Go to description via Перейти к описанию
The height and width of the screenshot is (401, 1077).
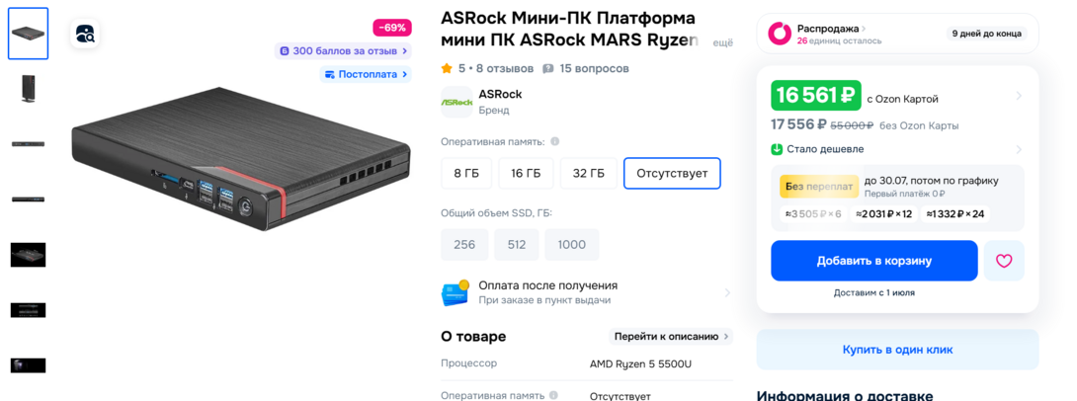(671, 336)
